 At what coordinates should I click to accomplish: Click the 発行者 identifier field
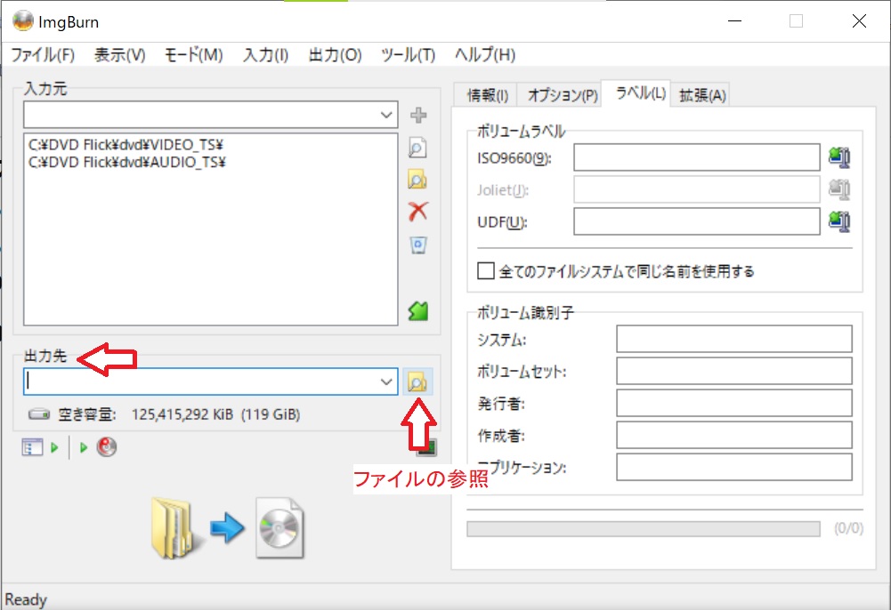click(734, 403)
